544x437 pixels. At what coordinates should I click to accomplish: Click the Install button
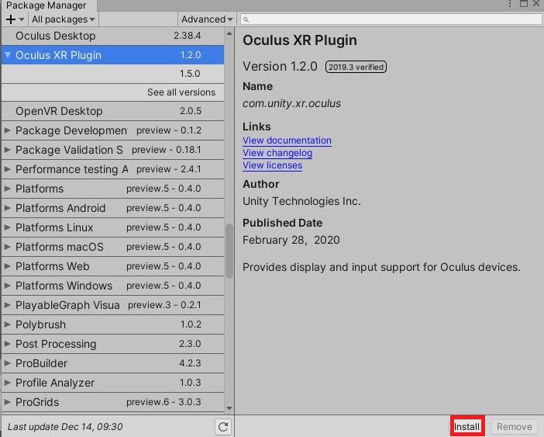467,427
